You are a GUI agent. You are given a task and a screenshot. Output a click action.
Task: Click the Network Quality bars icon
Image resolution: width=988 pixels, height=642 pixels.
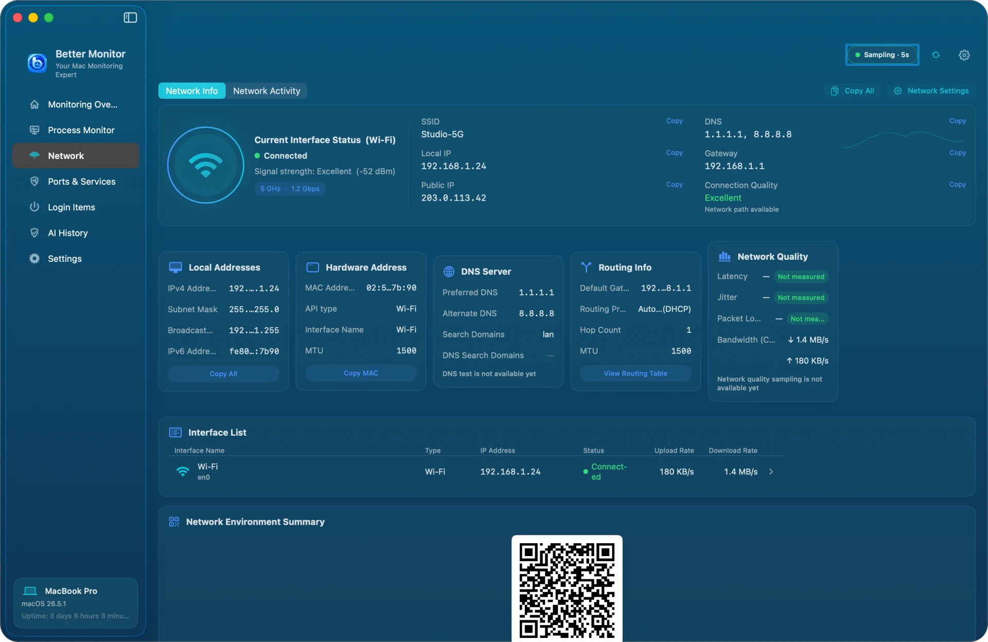coord(725,256)
